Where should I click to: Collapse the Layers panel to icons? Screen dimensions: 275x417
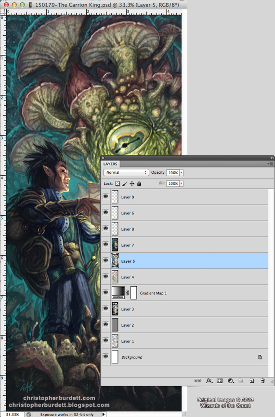click(x=272, y=158)
